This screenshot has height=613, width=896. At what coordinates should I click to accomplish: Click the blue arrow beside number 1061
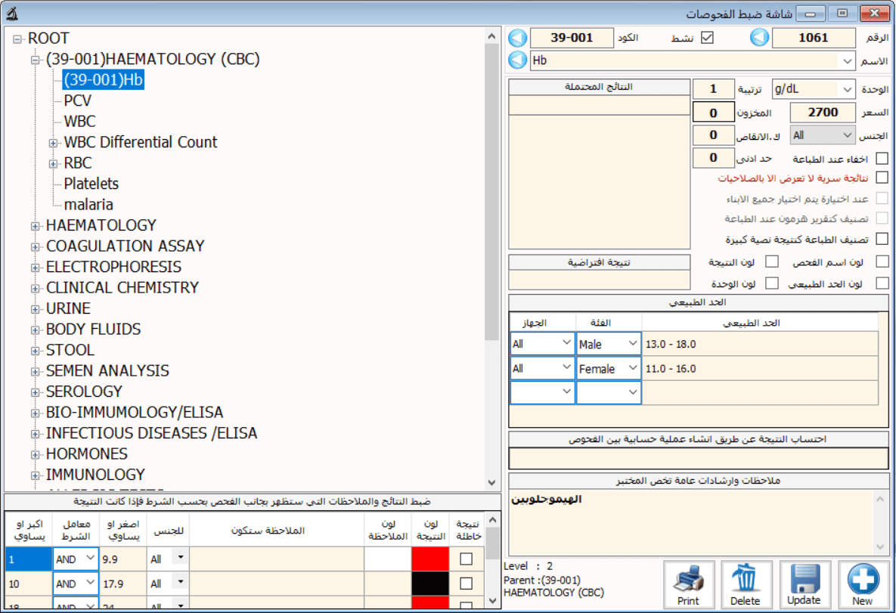pyautogui.click(x=759, y=38)
